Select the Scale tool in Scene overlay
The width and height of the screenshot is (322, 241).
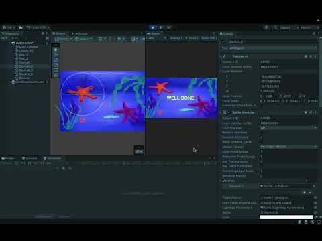[x=56, y=65]
